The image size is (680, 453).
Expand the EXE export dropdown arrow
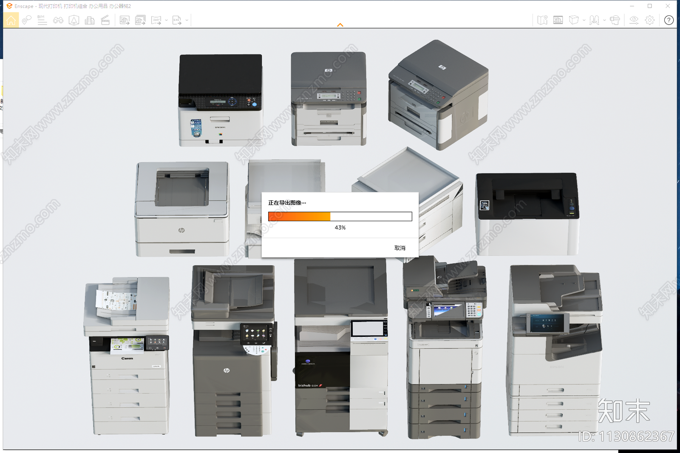tap(187, 20)
